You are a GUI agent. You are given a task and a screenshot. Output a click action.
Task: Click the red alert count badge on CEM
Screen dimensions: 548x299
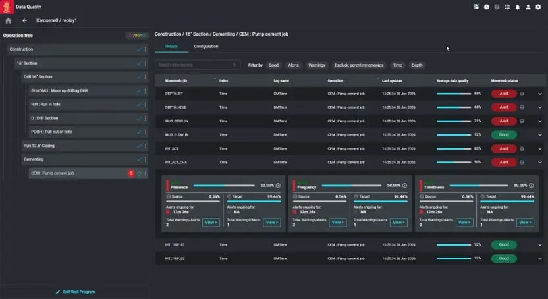131,173
